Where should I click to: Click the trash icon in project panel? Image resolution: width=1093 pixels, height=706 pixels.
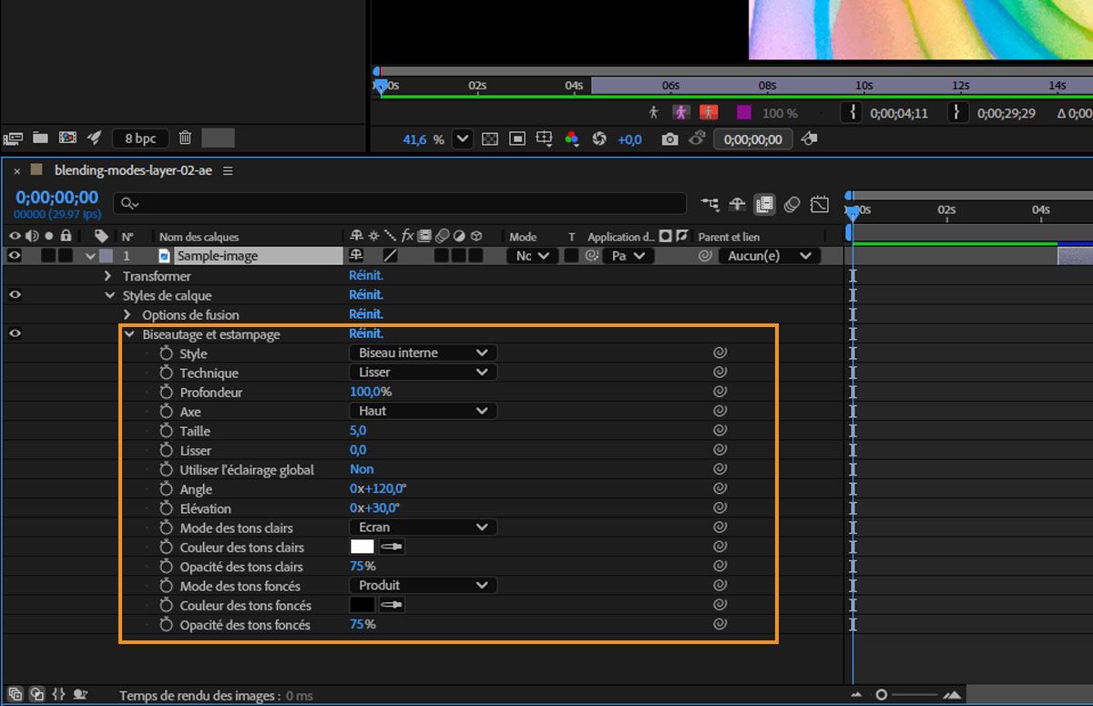pos(185,138)
